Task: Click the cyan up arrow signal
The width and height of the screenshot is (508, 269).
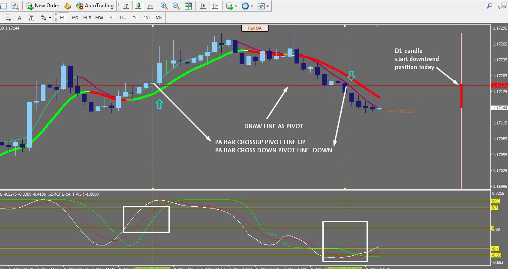Action: tap(159, 104)
